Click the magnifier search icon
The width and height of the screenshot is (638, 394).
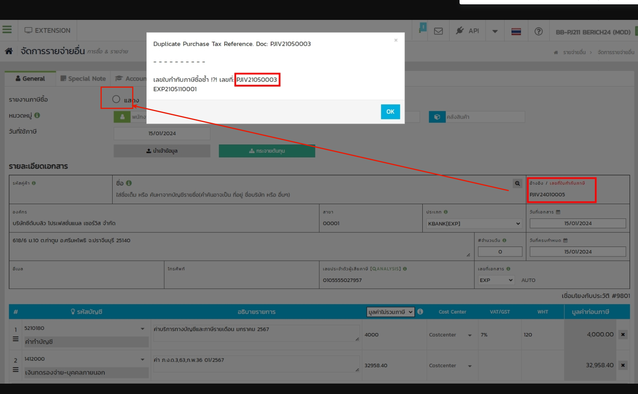(517, 183)
